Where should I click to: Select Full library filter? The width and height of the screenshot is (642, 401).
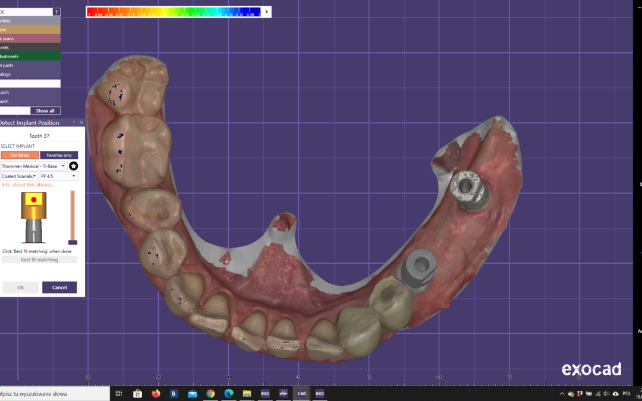pyautogui.click(x=20, y=155)
